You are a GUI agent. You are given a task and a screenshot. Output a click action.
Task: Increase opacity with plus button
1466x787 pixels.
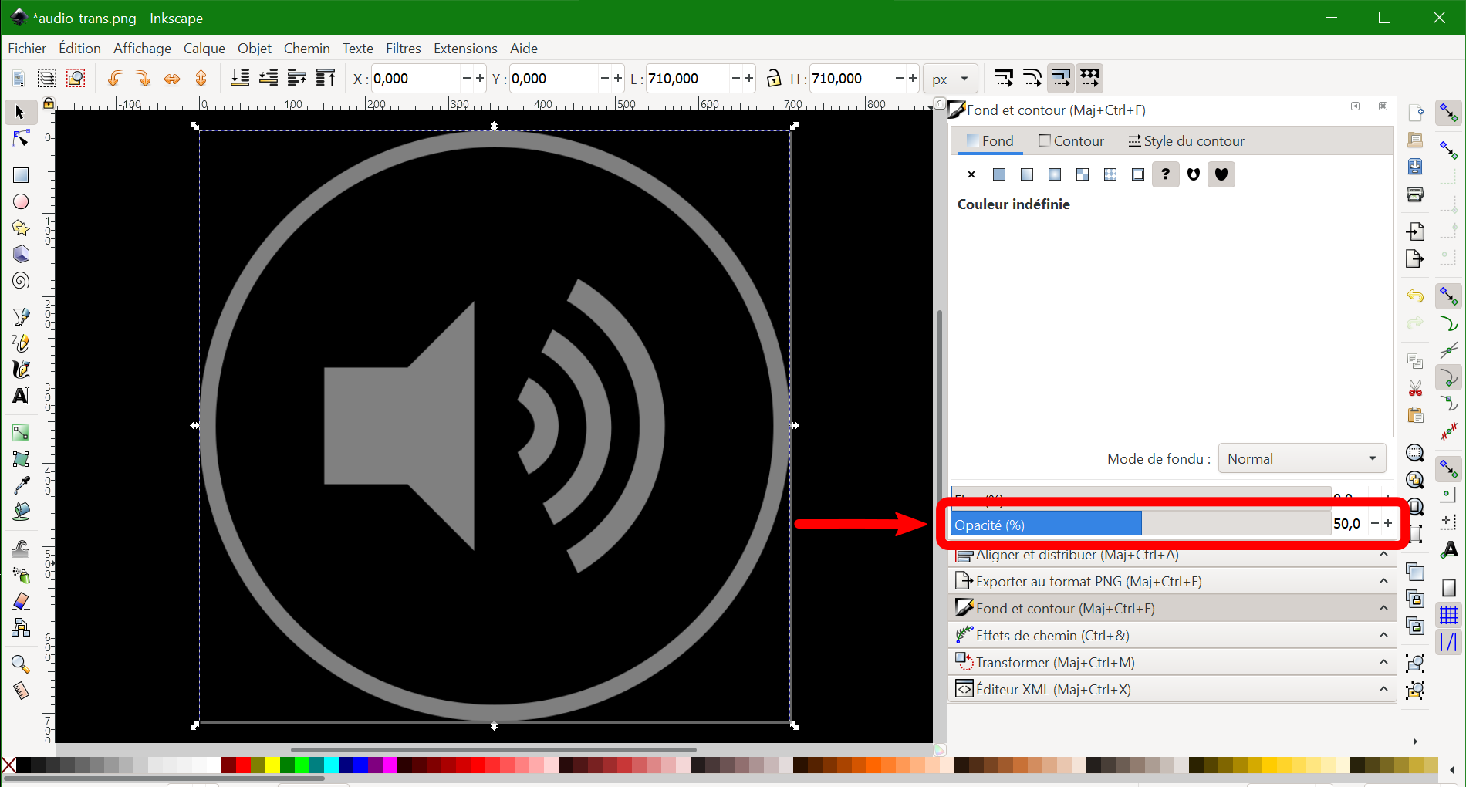click(x=1388, y=523)
